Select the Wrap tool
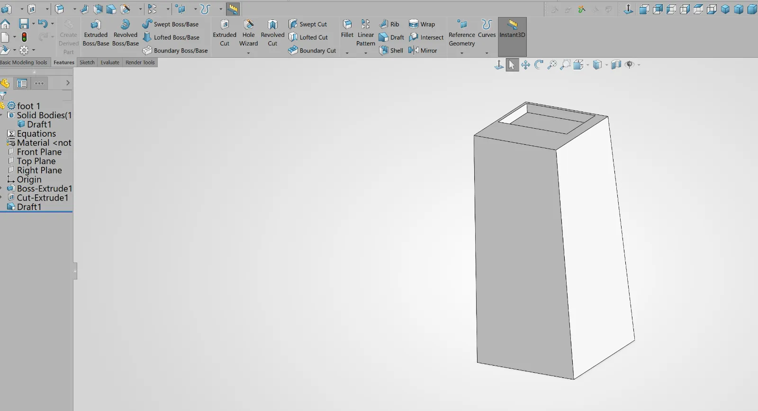Viewport: 758px width, 411px height. [x=422, y=24]
